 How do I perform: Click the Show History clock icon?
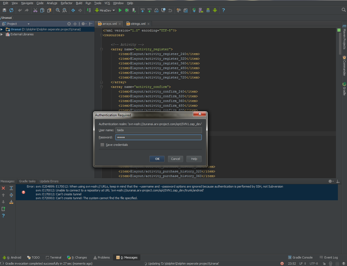coord(163,10)
